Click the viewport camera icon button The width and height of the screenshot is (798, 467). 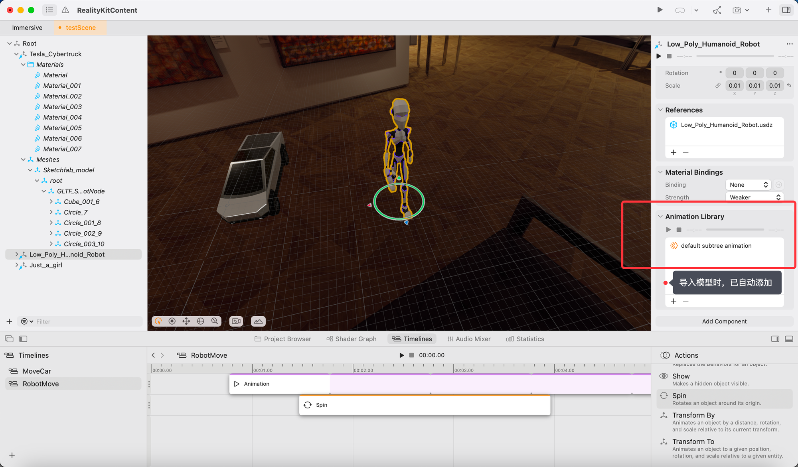[x=236, y=321]
